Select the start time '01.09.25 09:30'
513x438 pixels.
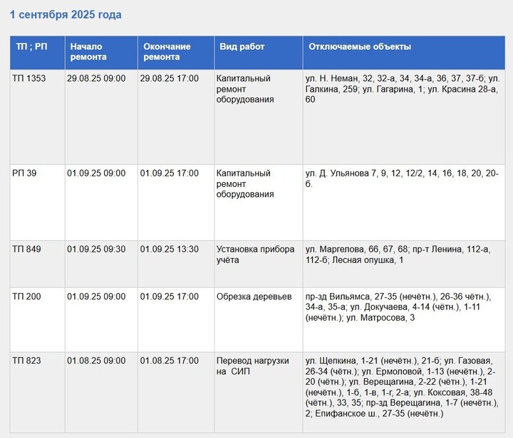[x=101, y=265]
